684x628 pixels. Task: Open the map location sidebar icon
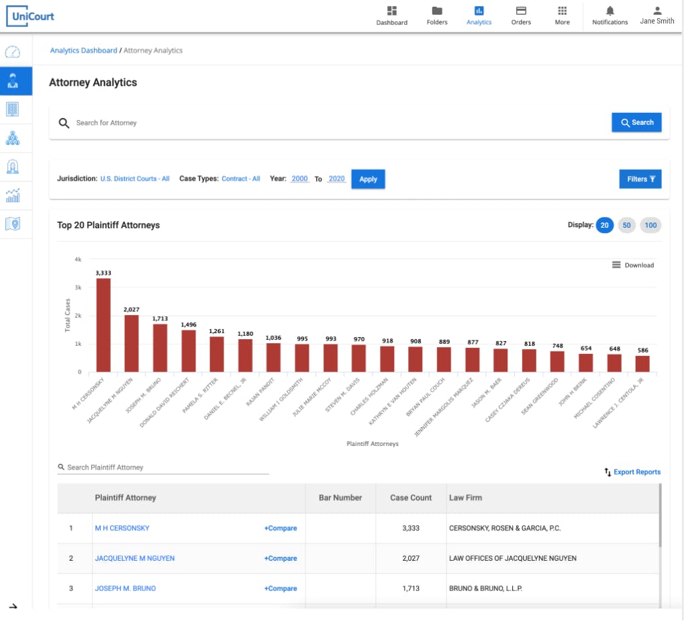[13, 224]
